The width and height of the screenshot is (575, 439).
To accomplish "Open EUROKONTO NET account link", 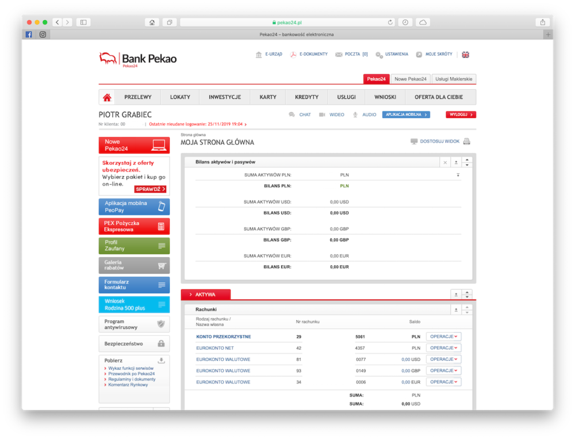I will 215,348.
